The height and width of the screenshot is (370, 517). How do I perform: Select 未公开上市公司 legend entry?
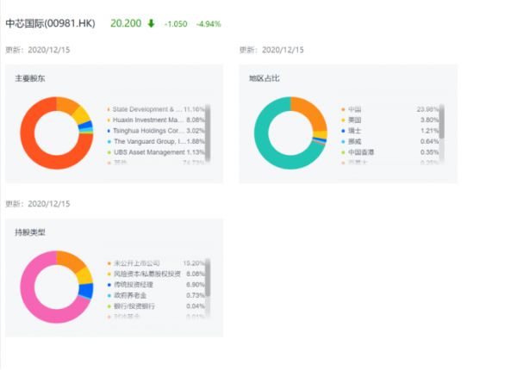(x=136, y=262)
